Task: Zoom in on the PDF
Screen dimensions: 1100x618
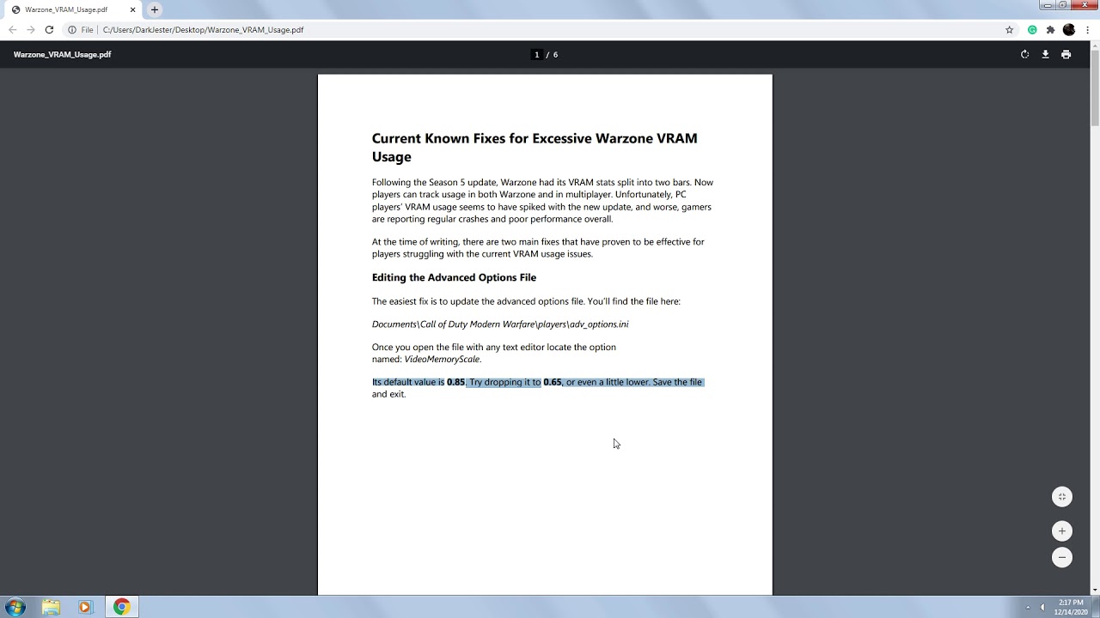Action: 1062,530
